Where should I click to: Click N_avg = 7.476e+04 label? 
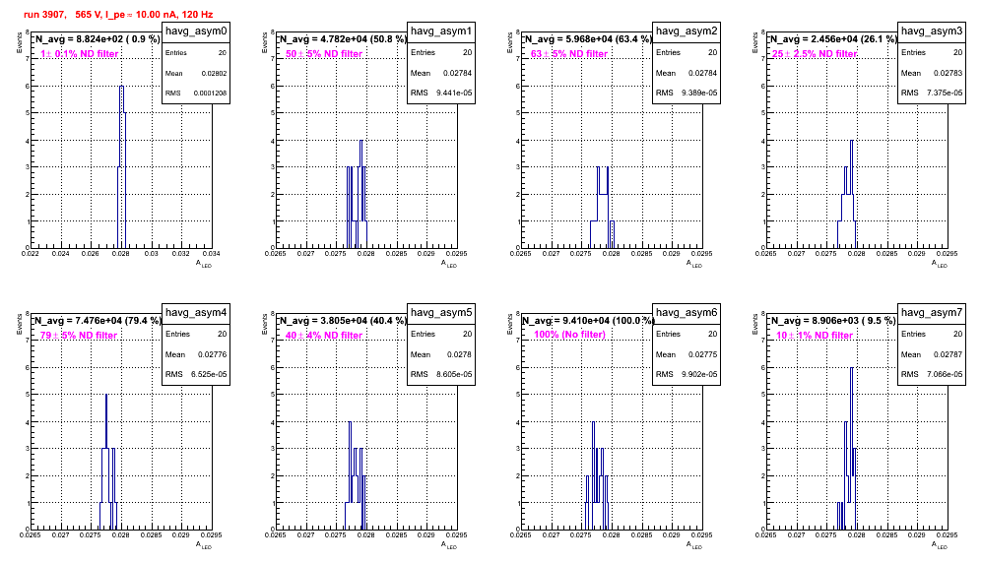98,321
